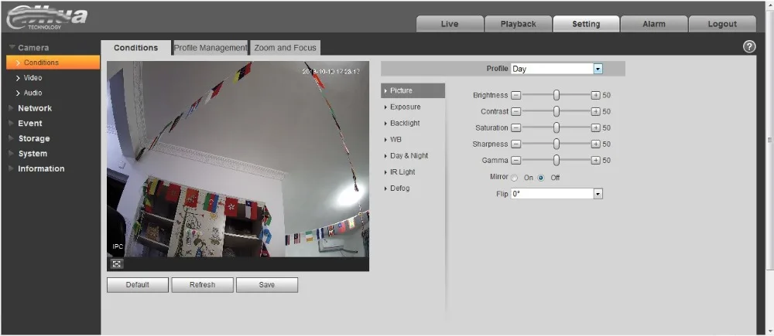
Task: Expand the Storage section in sidebar
Action: pyautogui.click(x=29, y=138)
